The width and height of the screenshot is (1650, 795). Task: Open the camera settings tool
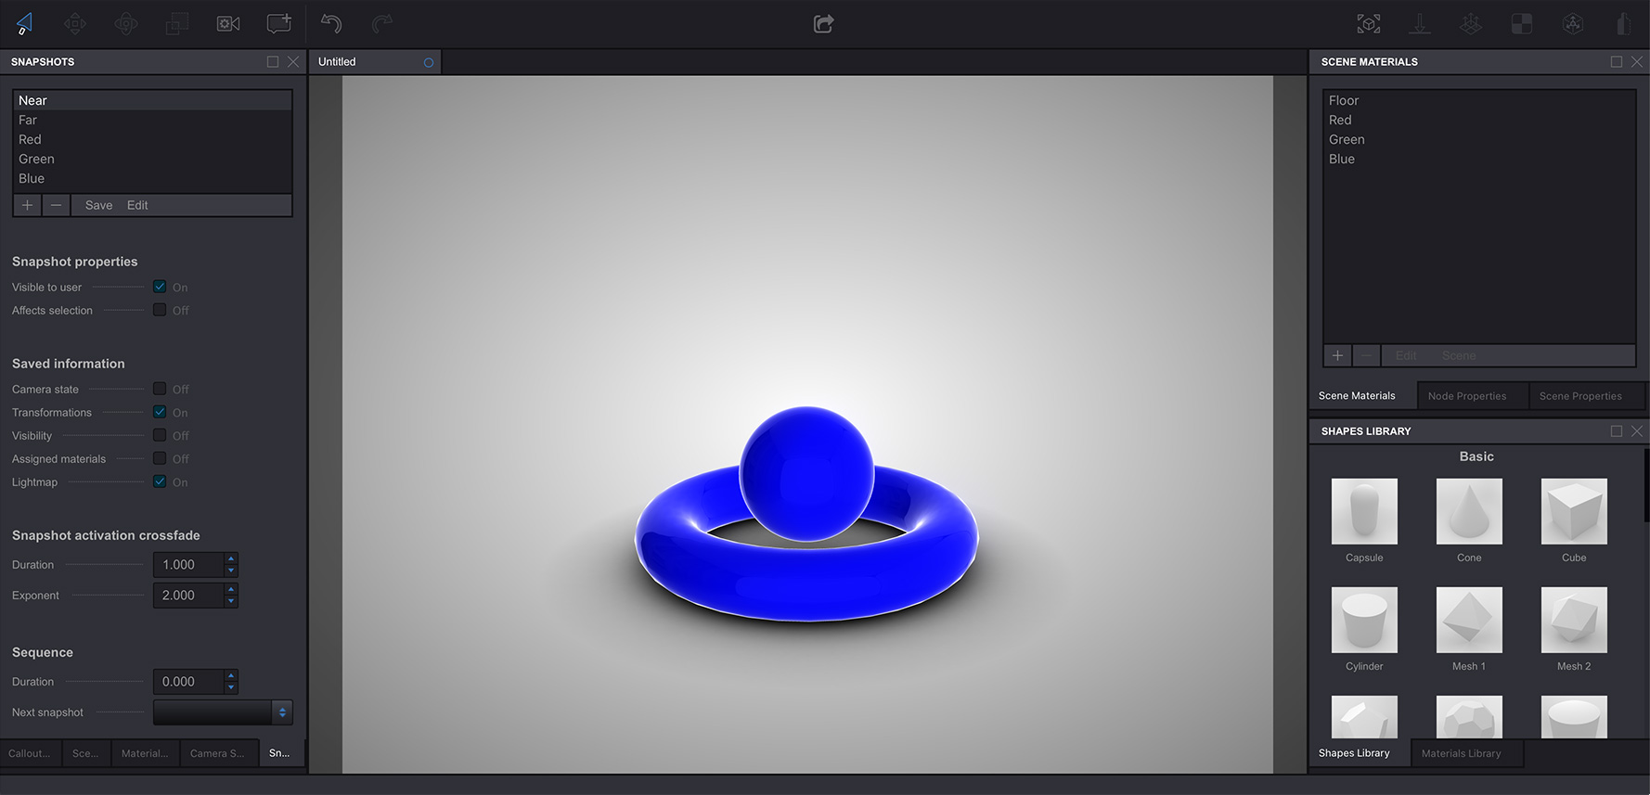pos(228,23)
